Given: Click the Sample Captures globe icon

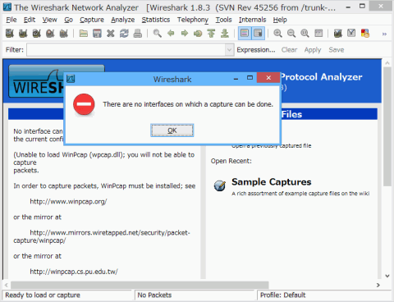Looking at the screenshot, I should 220,185.
